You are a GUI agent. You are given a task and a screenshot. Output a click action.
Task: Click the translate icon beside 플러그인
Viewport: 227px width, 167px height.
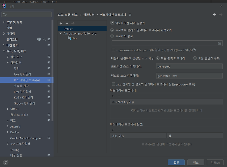coord(44,39)
